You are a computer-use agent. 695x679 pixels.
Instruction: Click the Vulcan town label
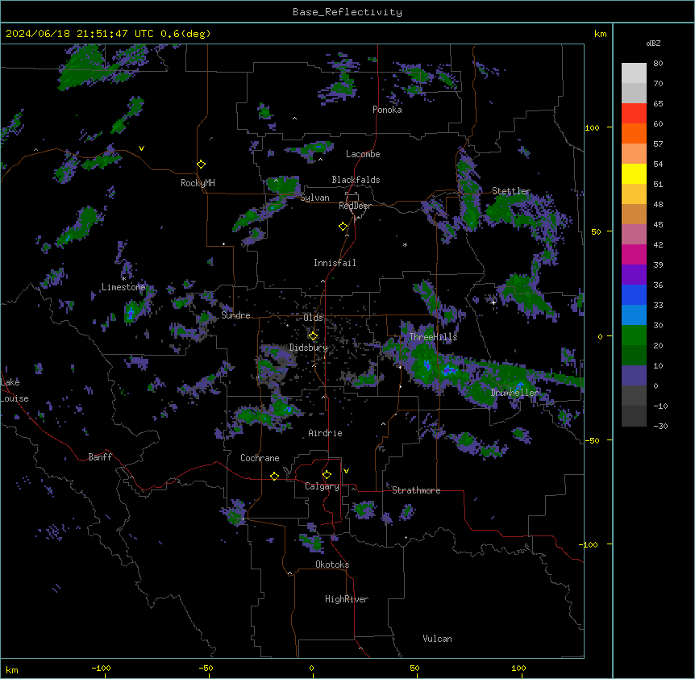click(438, 639)
